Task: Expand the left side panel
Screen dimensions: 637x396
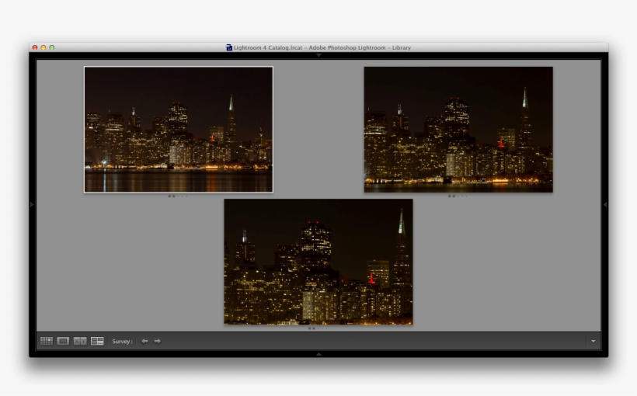Action: click(x=32, y=205)
